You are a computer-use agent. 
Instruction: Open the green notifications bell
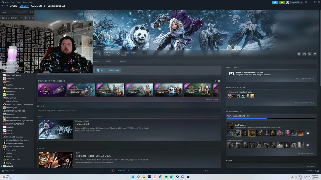[282, 2]
